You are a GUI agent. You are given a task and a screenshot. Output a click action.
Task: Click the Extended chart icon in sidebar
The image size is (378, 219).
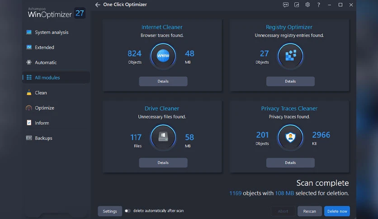[29, 47]
